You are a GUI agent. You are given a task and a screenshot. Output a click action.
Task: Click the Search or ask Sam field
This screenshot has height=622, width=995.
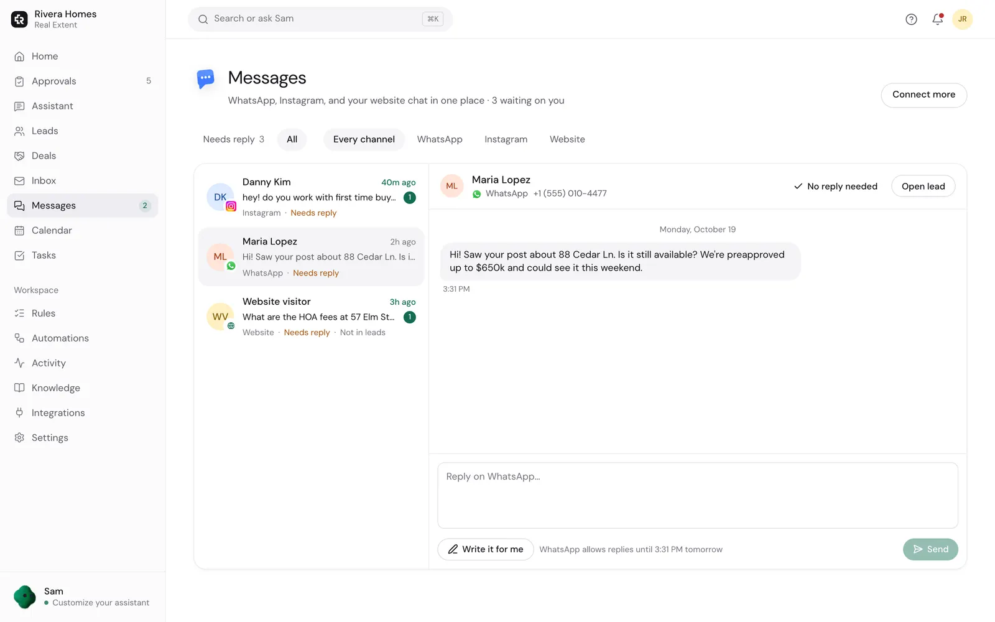(320, 19)
